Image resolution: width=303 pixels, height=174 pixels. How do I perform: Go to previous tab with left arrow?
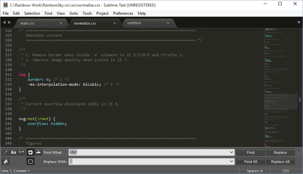point(4,23)
